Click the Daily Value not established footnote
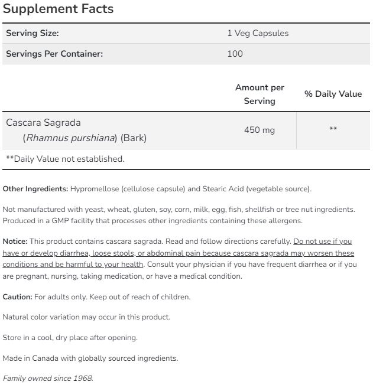This screenshot has width=373, height=385. [65, 159]
